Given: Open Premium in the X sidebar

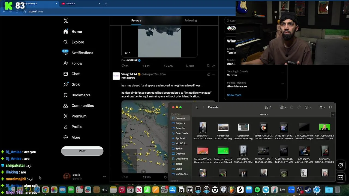Looking at the screenshot, I should [75, 116].
